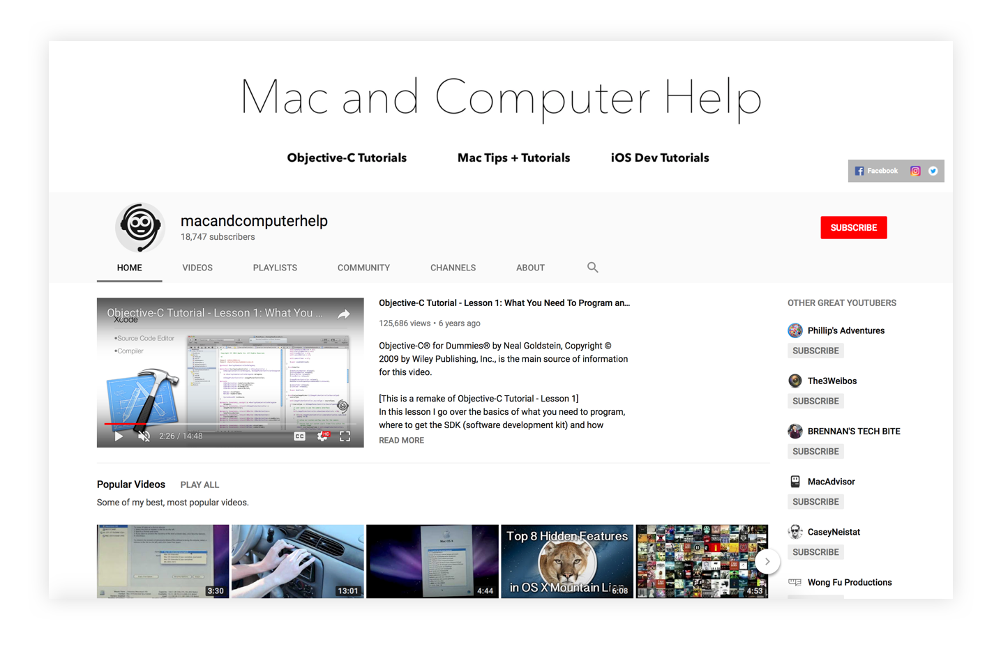The image size is (1001, 649).
Task: Open the 4:44 video thumbnail
Action: tap(432, 561)
